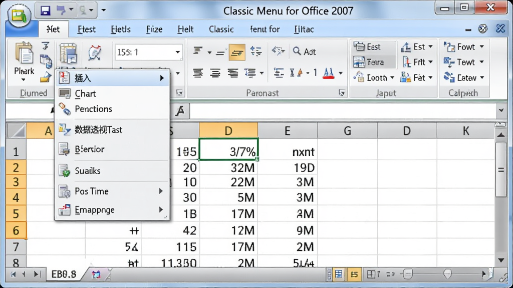Open the Helt menu

[x=185, y=29]
